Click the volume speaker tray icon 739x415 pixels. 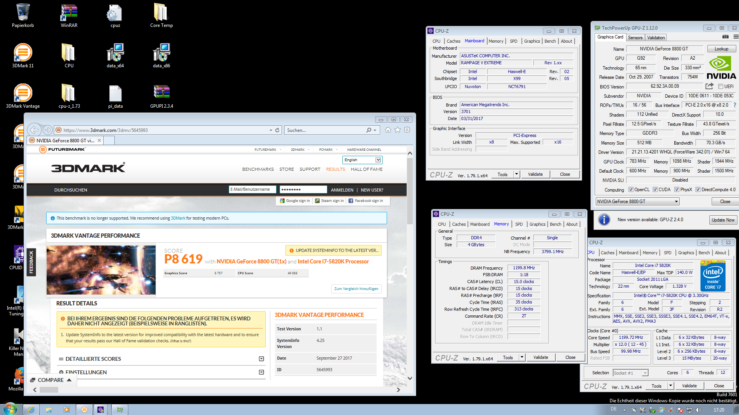click(698, 410)
